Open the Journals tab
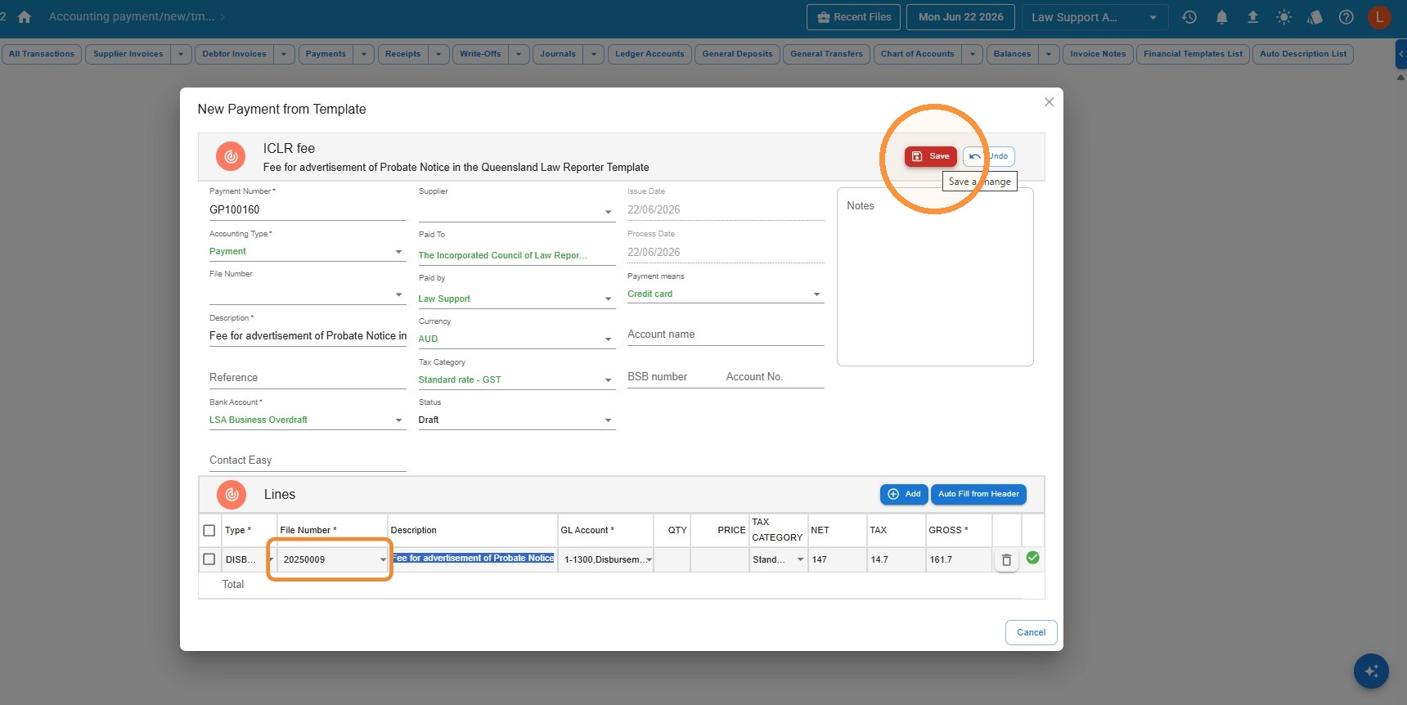This screenshot has width=1407, height=705. tap(558, 54)
